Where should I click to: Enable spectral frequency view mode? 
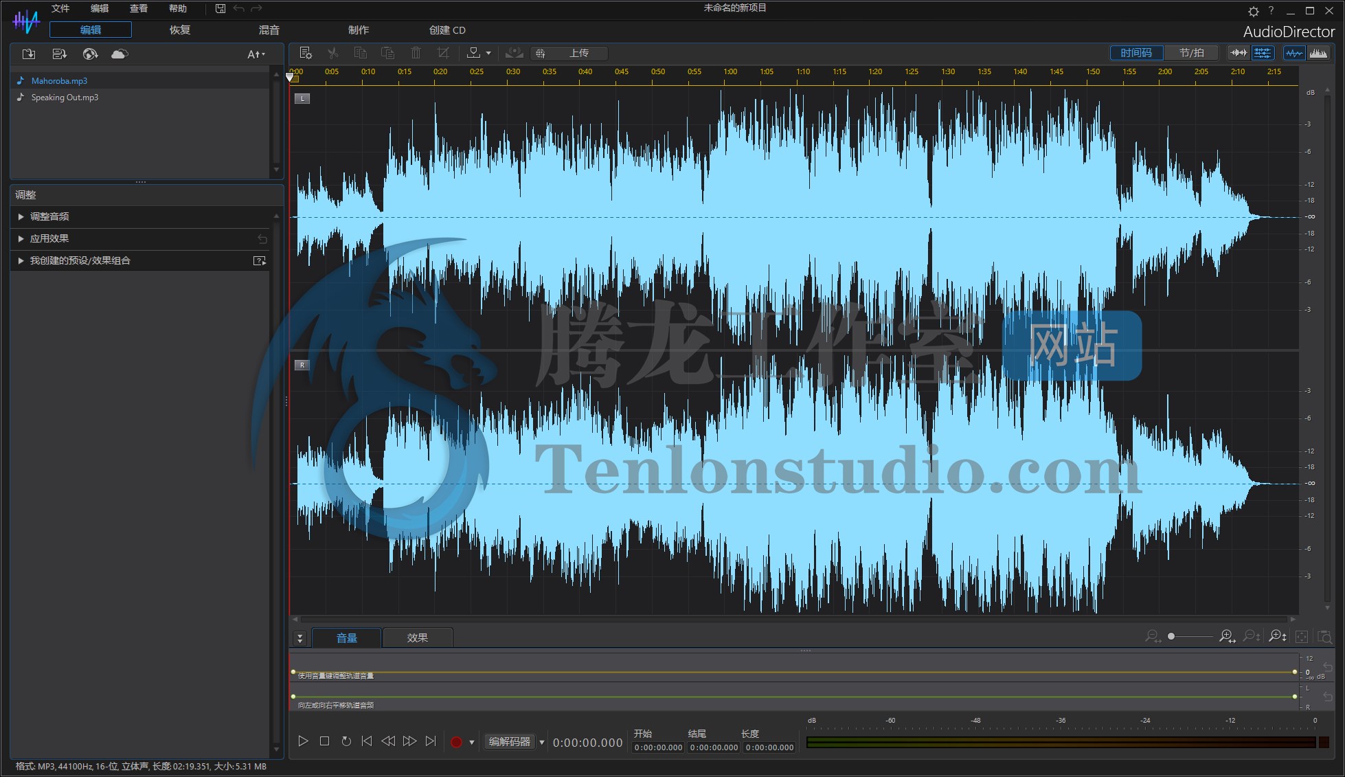[1318, 53]
